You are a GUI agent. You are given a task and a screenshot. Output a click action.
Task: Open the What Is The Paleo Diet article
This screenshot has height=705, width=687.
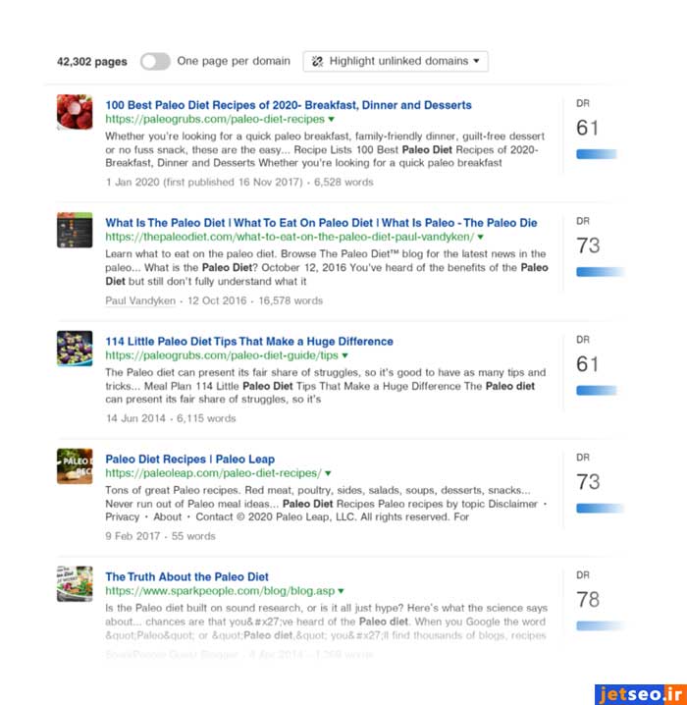[321, 223]
